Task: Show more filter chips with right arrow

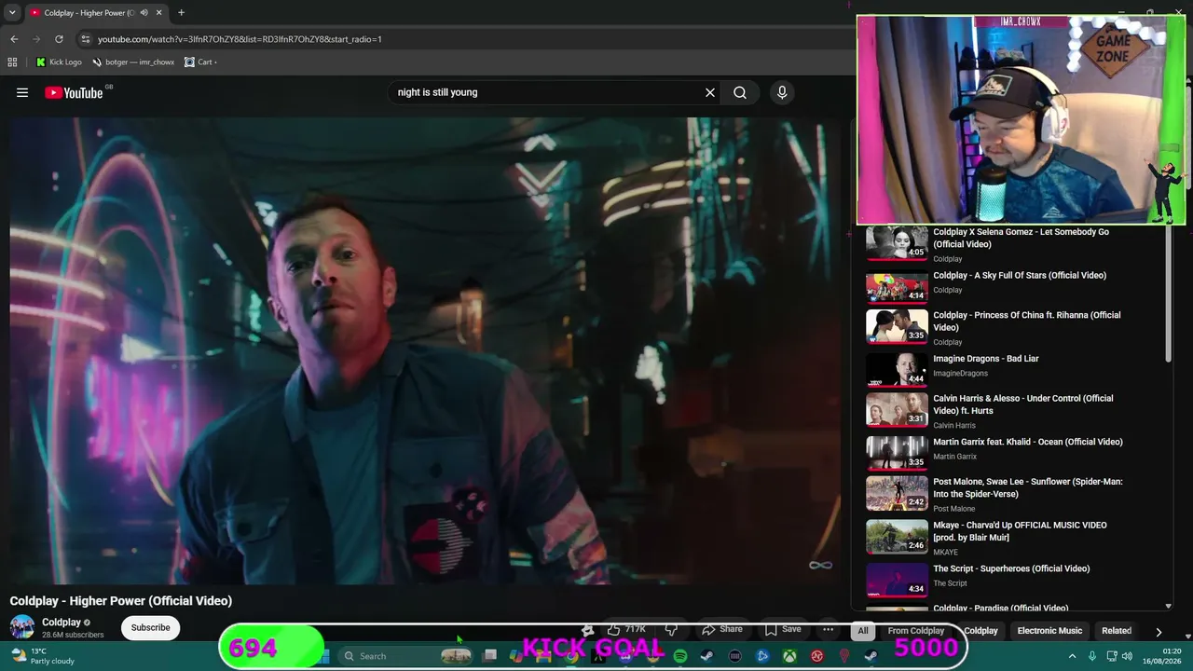Action: tap(1159, 631)
